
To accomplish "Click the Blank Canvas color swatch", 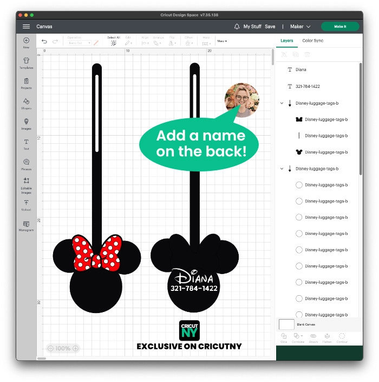I will coord(286,324).
